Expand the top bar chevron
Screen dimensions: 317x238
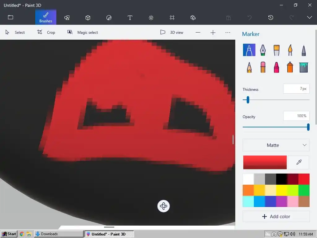(310, 17)
